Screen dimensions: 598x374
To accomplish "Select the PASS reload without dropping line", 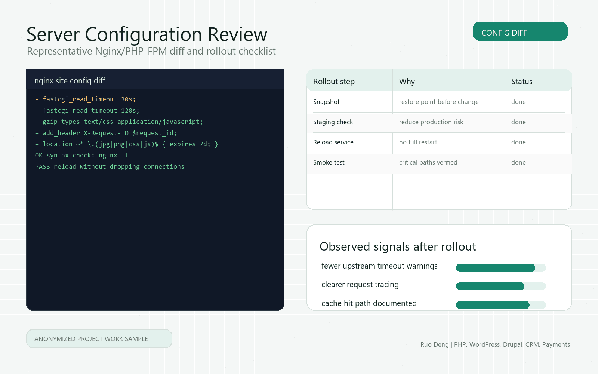I will tap(110, 166).
